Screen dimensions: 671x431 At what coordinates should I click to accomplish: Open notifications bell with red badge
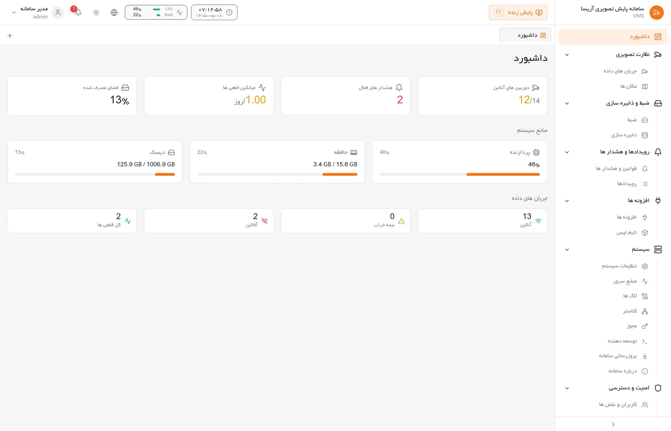coord(78,12)
